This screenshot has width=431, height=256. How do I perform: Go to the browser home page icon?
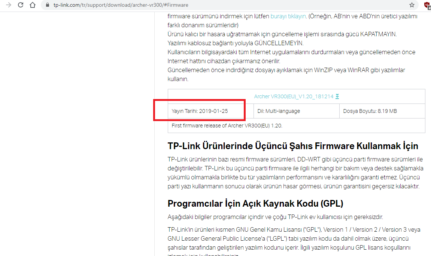pos(33,5)
